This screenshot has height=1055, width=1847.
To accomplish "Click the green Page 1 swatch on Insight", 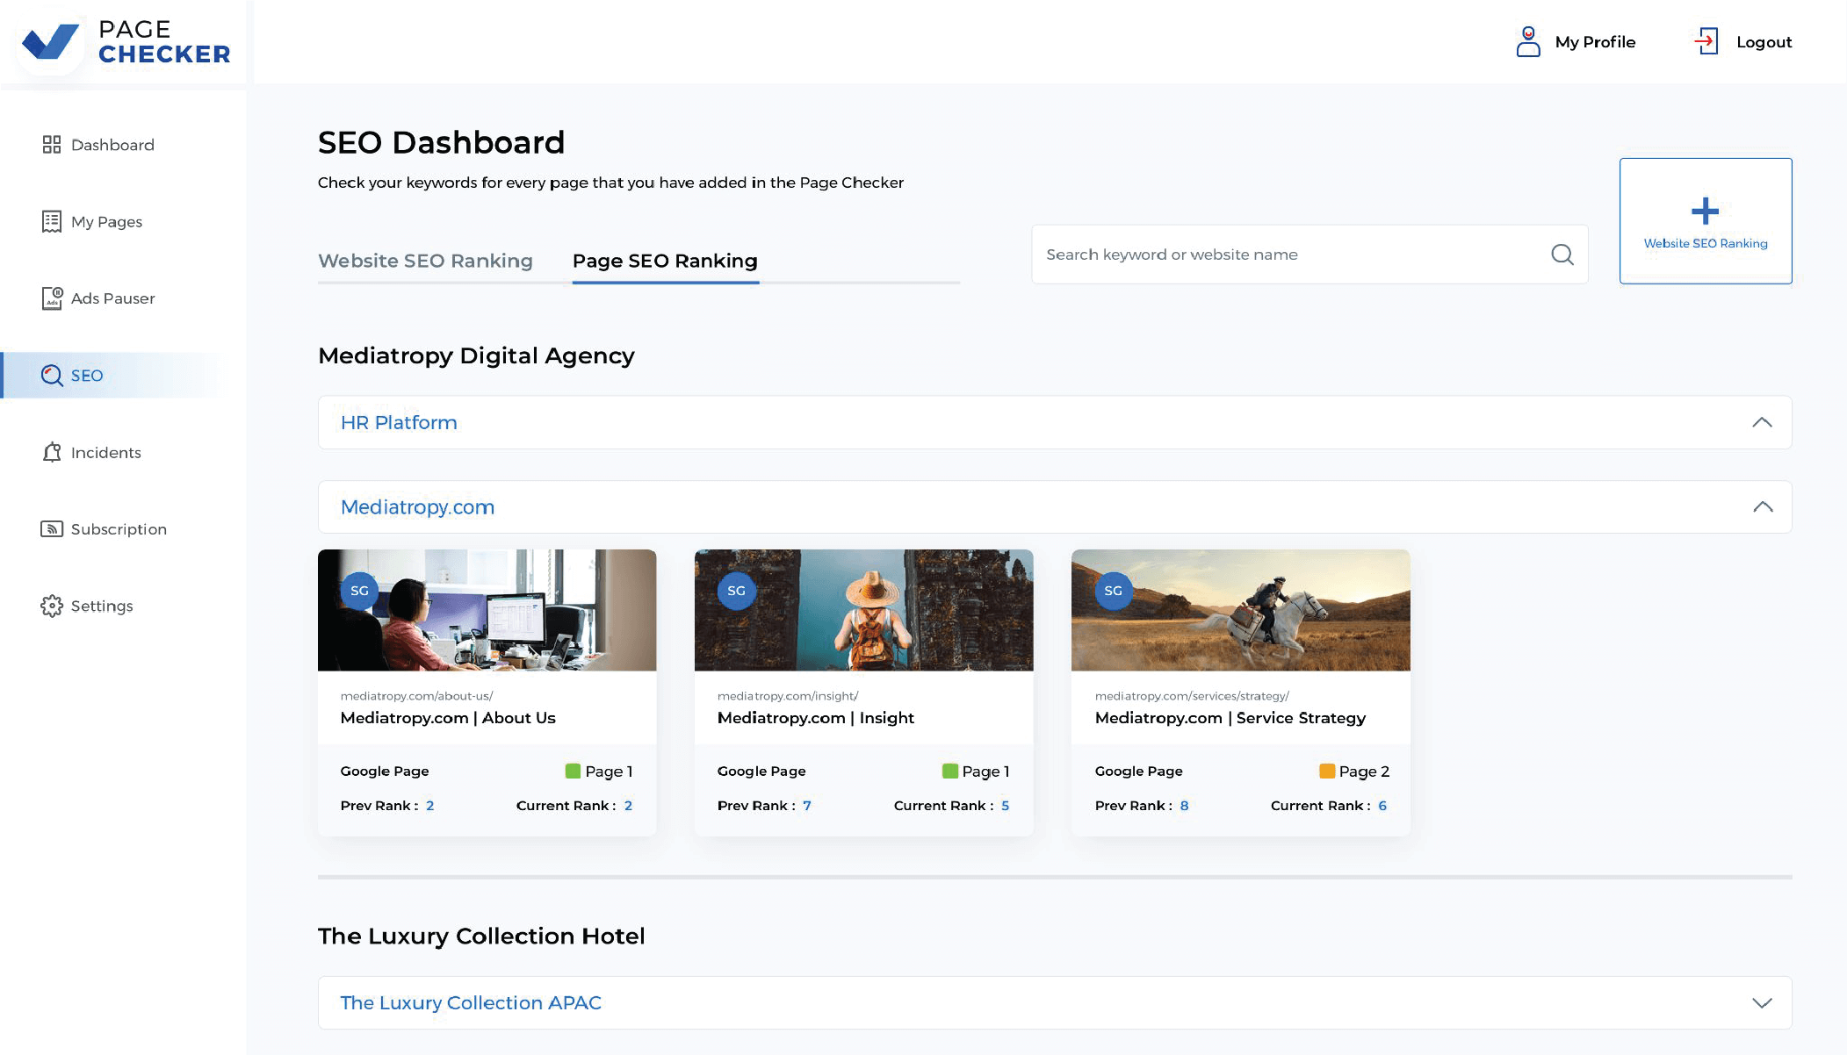I will (949, 772).
